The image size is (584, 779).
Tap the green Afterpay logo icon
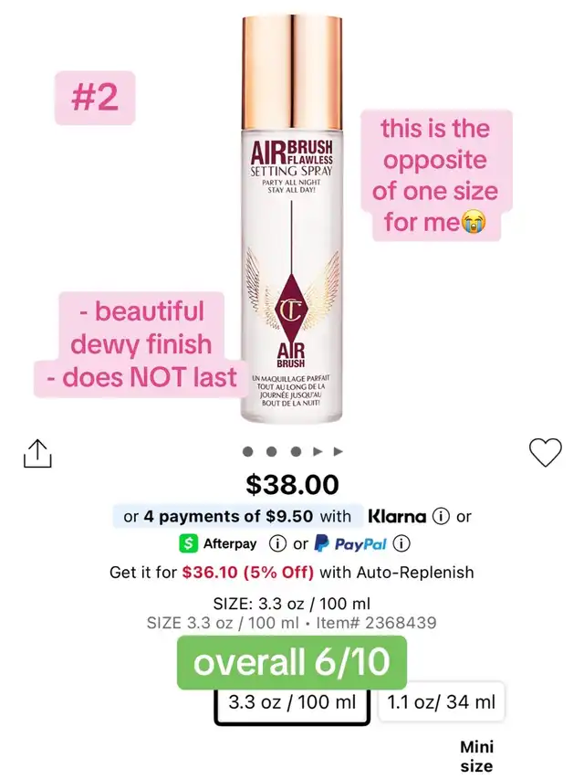(188, 543)
